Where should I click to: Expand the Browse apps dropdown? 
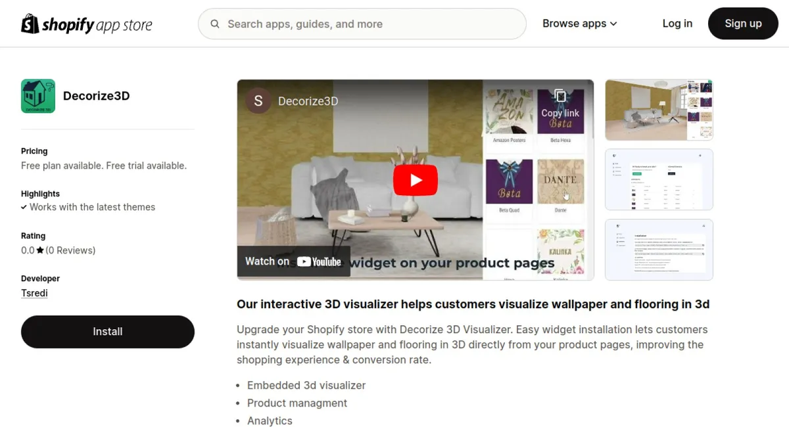pos(580,24)
